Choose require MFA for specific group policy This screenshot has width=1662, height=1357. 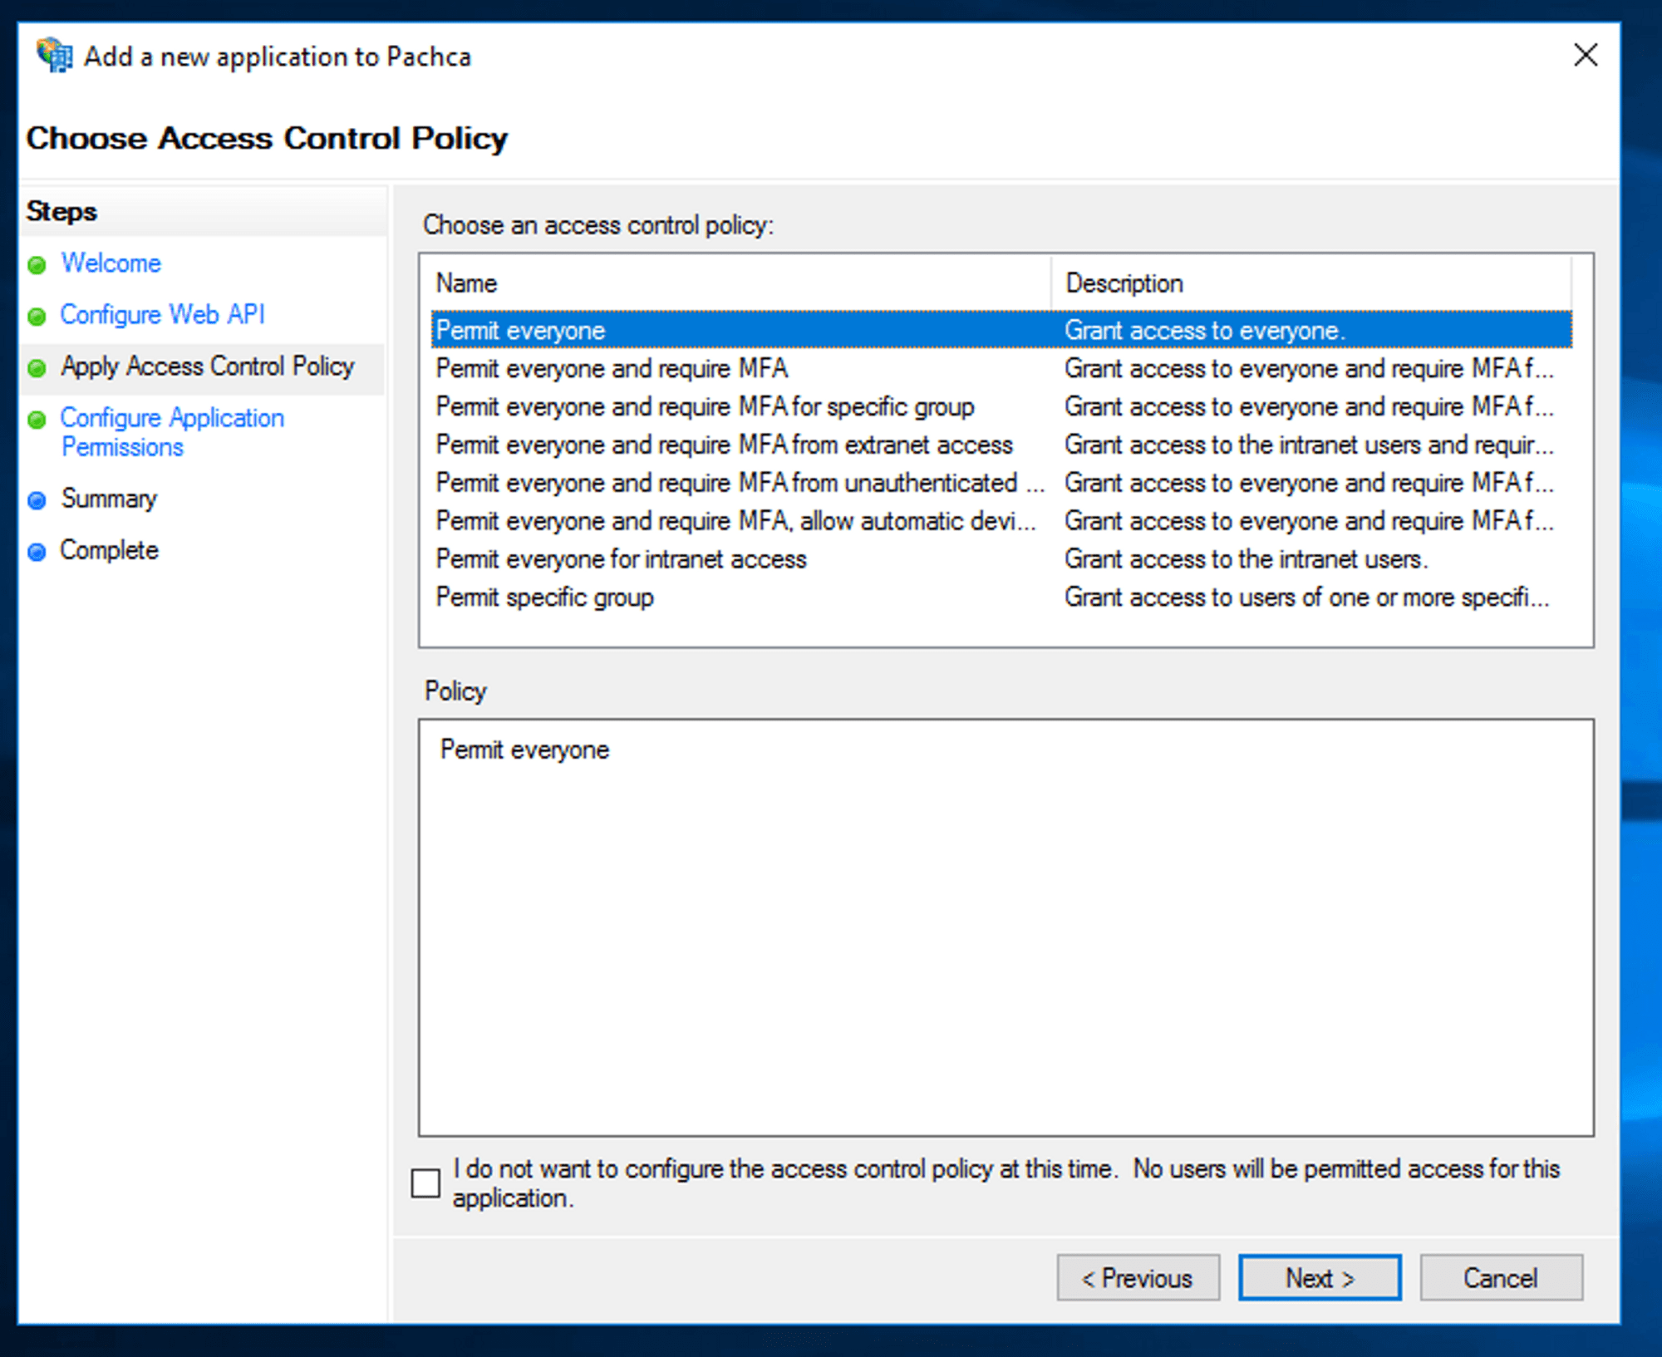[705, 406]
